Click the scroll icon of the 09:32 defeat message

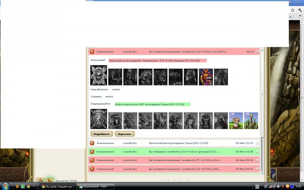[92, 169]
